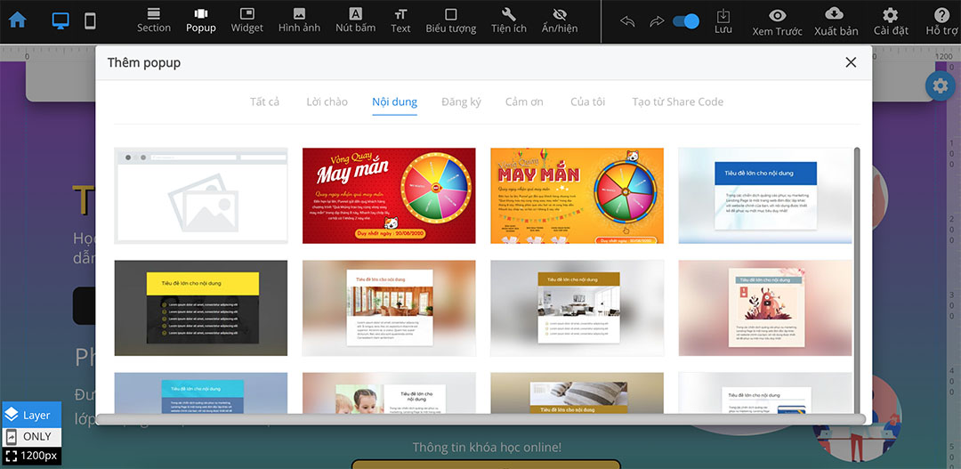The height and width of the screenshot is (469, 961).
Task: Toggle Ẩn/hiện visibility eye icon
Action: coord(560,20)
